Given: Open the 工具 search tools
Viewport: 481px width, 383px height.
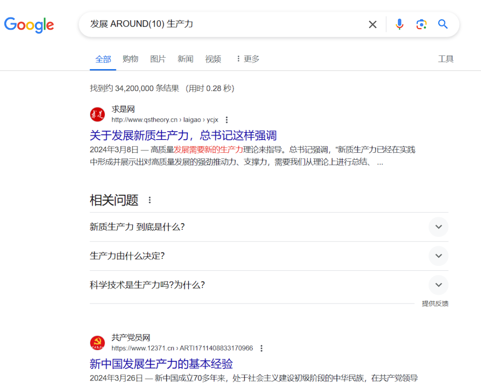Looking at the screenshot, I should [445, 59].
